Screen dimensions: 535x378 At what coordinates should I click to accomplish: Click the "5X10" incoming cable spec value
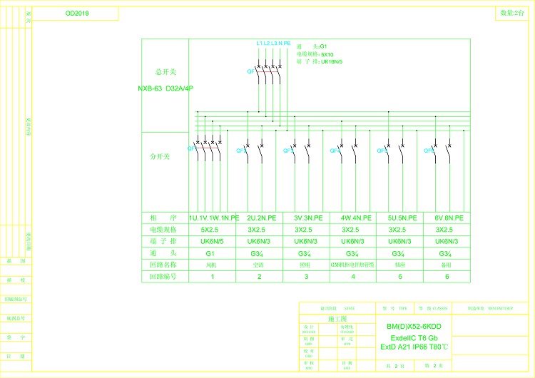pos(327,54)
